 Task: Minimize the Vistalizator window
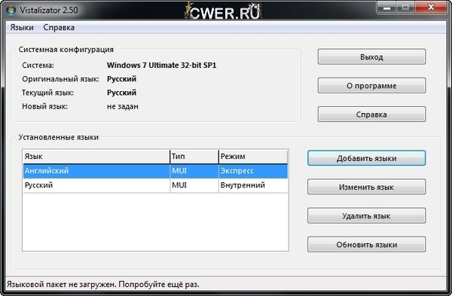(x=387, y=8)
